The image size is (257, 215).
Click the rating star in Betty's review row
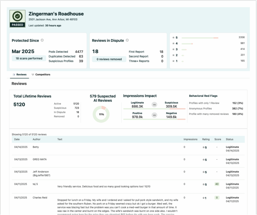[x=204, y=147]
